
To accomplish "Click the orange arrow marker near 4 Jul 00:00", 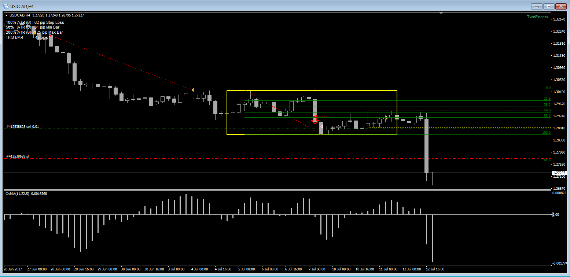I will pyautogui.click(x=192, y=90).
